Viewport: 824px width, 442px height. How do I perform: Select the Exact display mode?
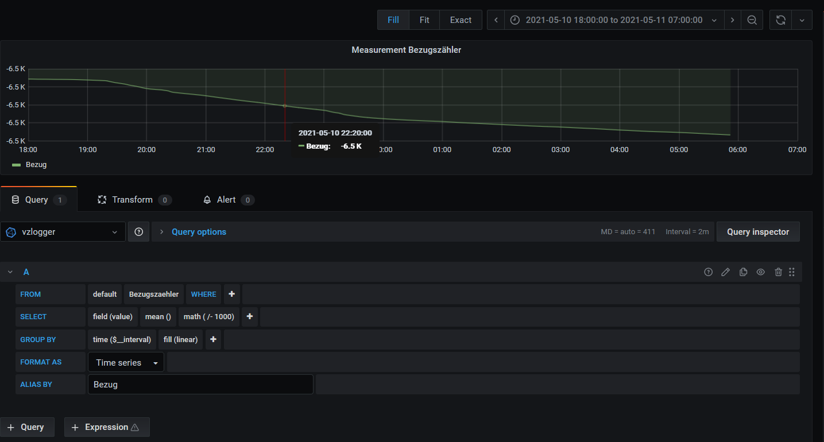tap(461, 20)
